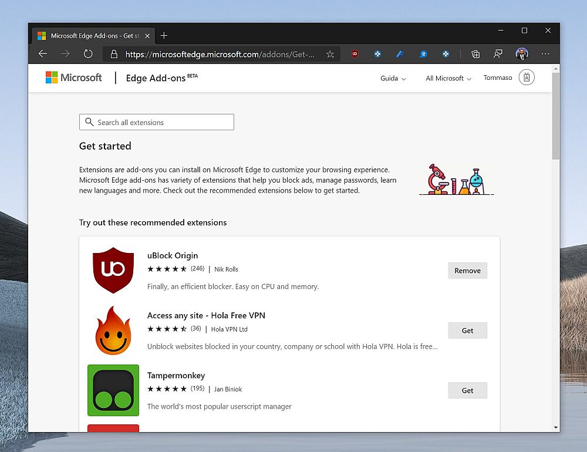
Task: Click the Search all extensions field
Action: click(157, 122)
